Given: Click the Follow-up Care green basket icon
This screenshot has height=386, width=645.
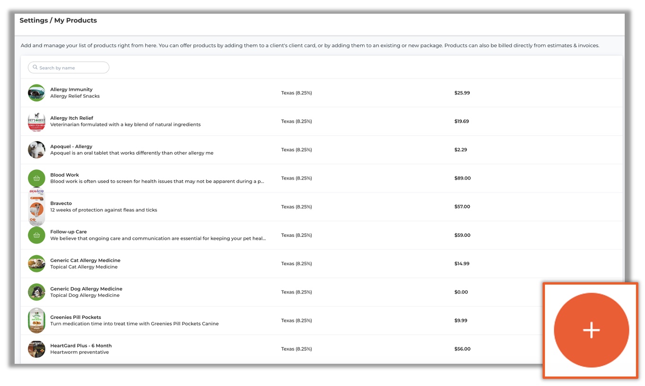Looking at the screenshot, I should click(x=36, y=235).
